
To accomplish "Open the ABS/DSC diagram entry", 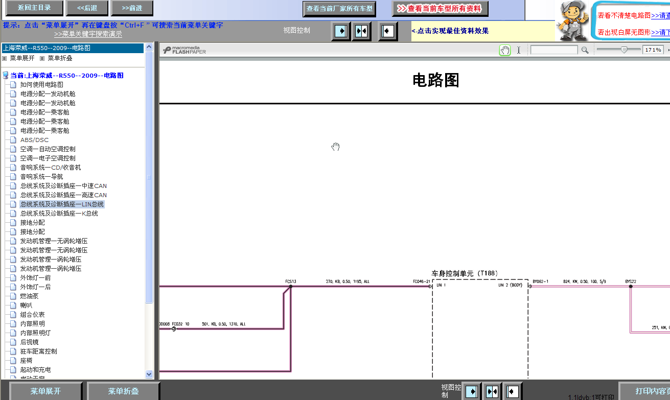I will (x=35, y=139).
